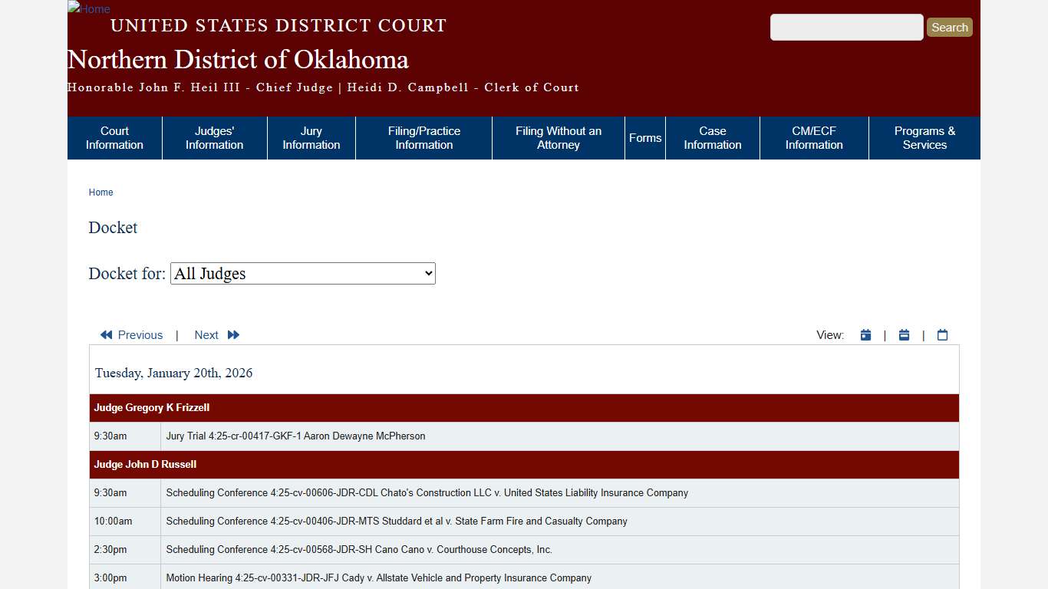Follow the Home breadcrumb link
This screenshot has height=589, width=1048.
(x=101, y=192)
